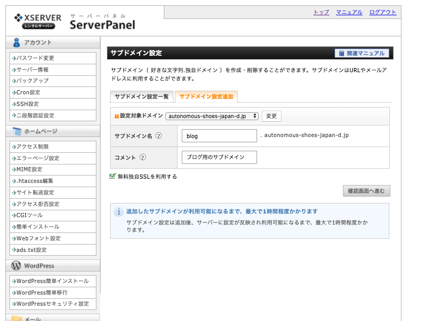The width and height of the screenshot is (422, 321).
Task: Click the コメント text input field
Action: [219, 157]
